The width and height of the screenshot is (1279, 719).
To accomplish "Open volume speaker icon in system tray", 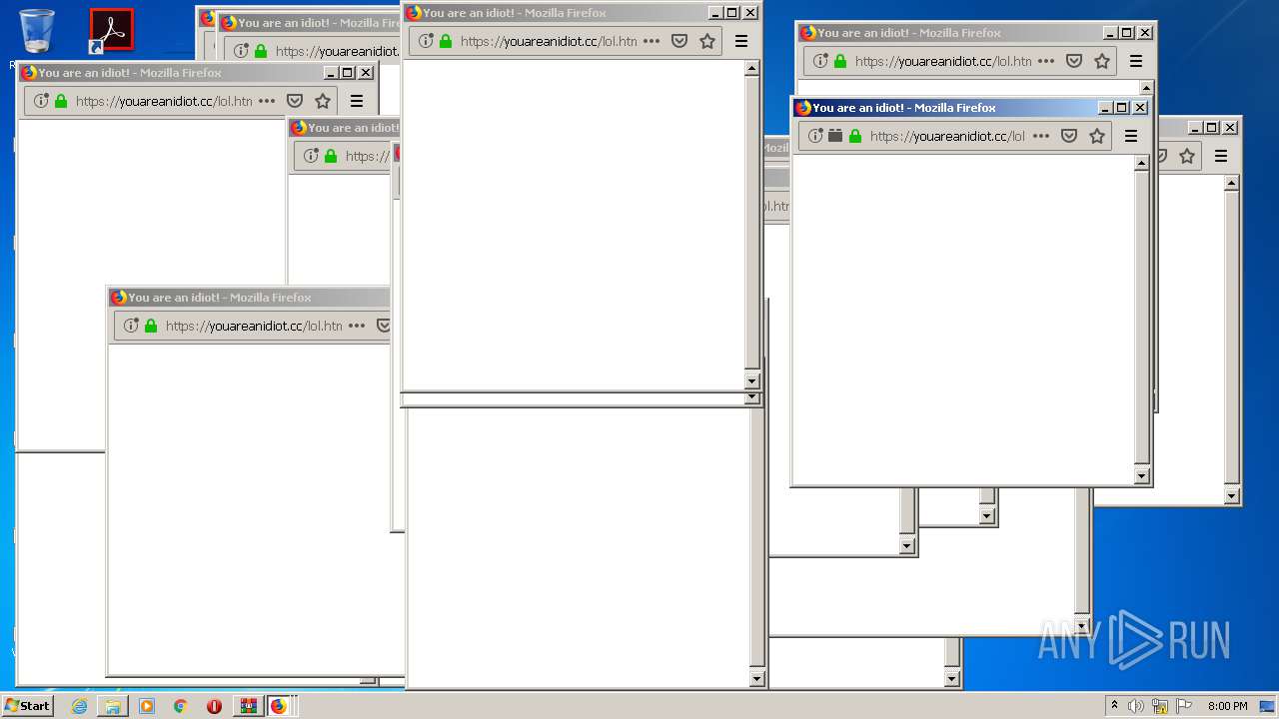I will point(1136,706).
